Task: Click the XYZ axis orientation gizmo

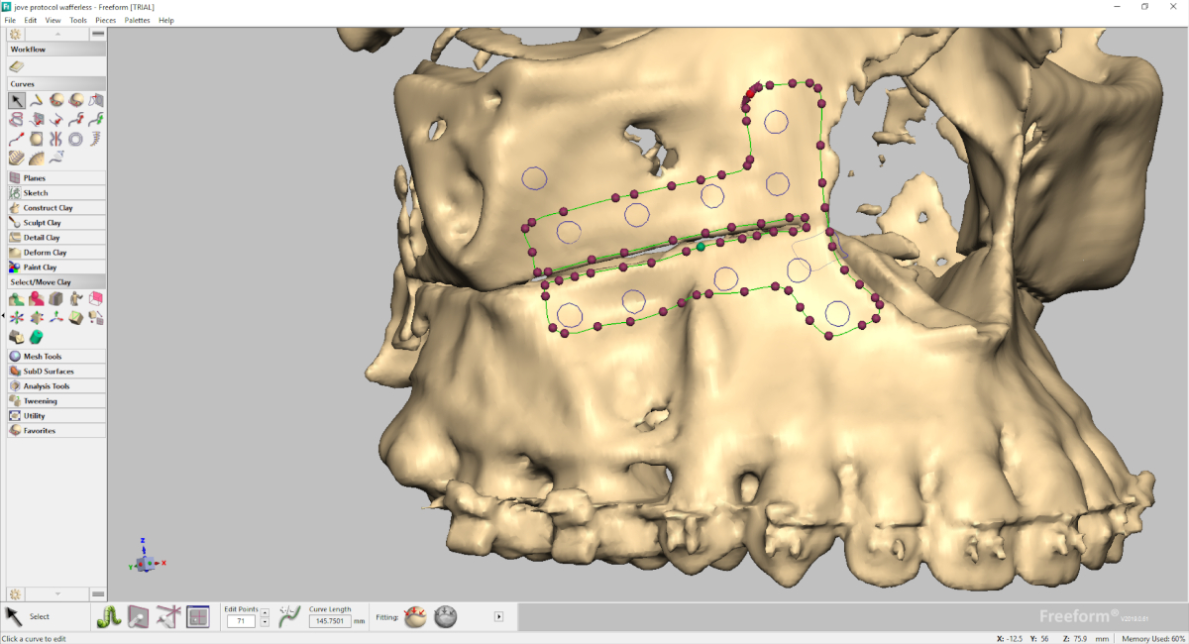Action: point(145,561)
